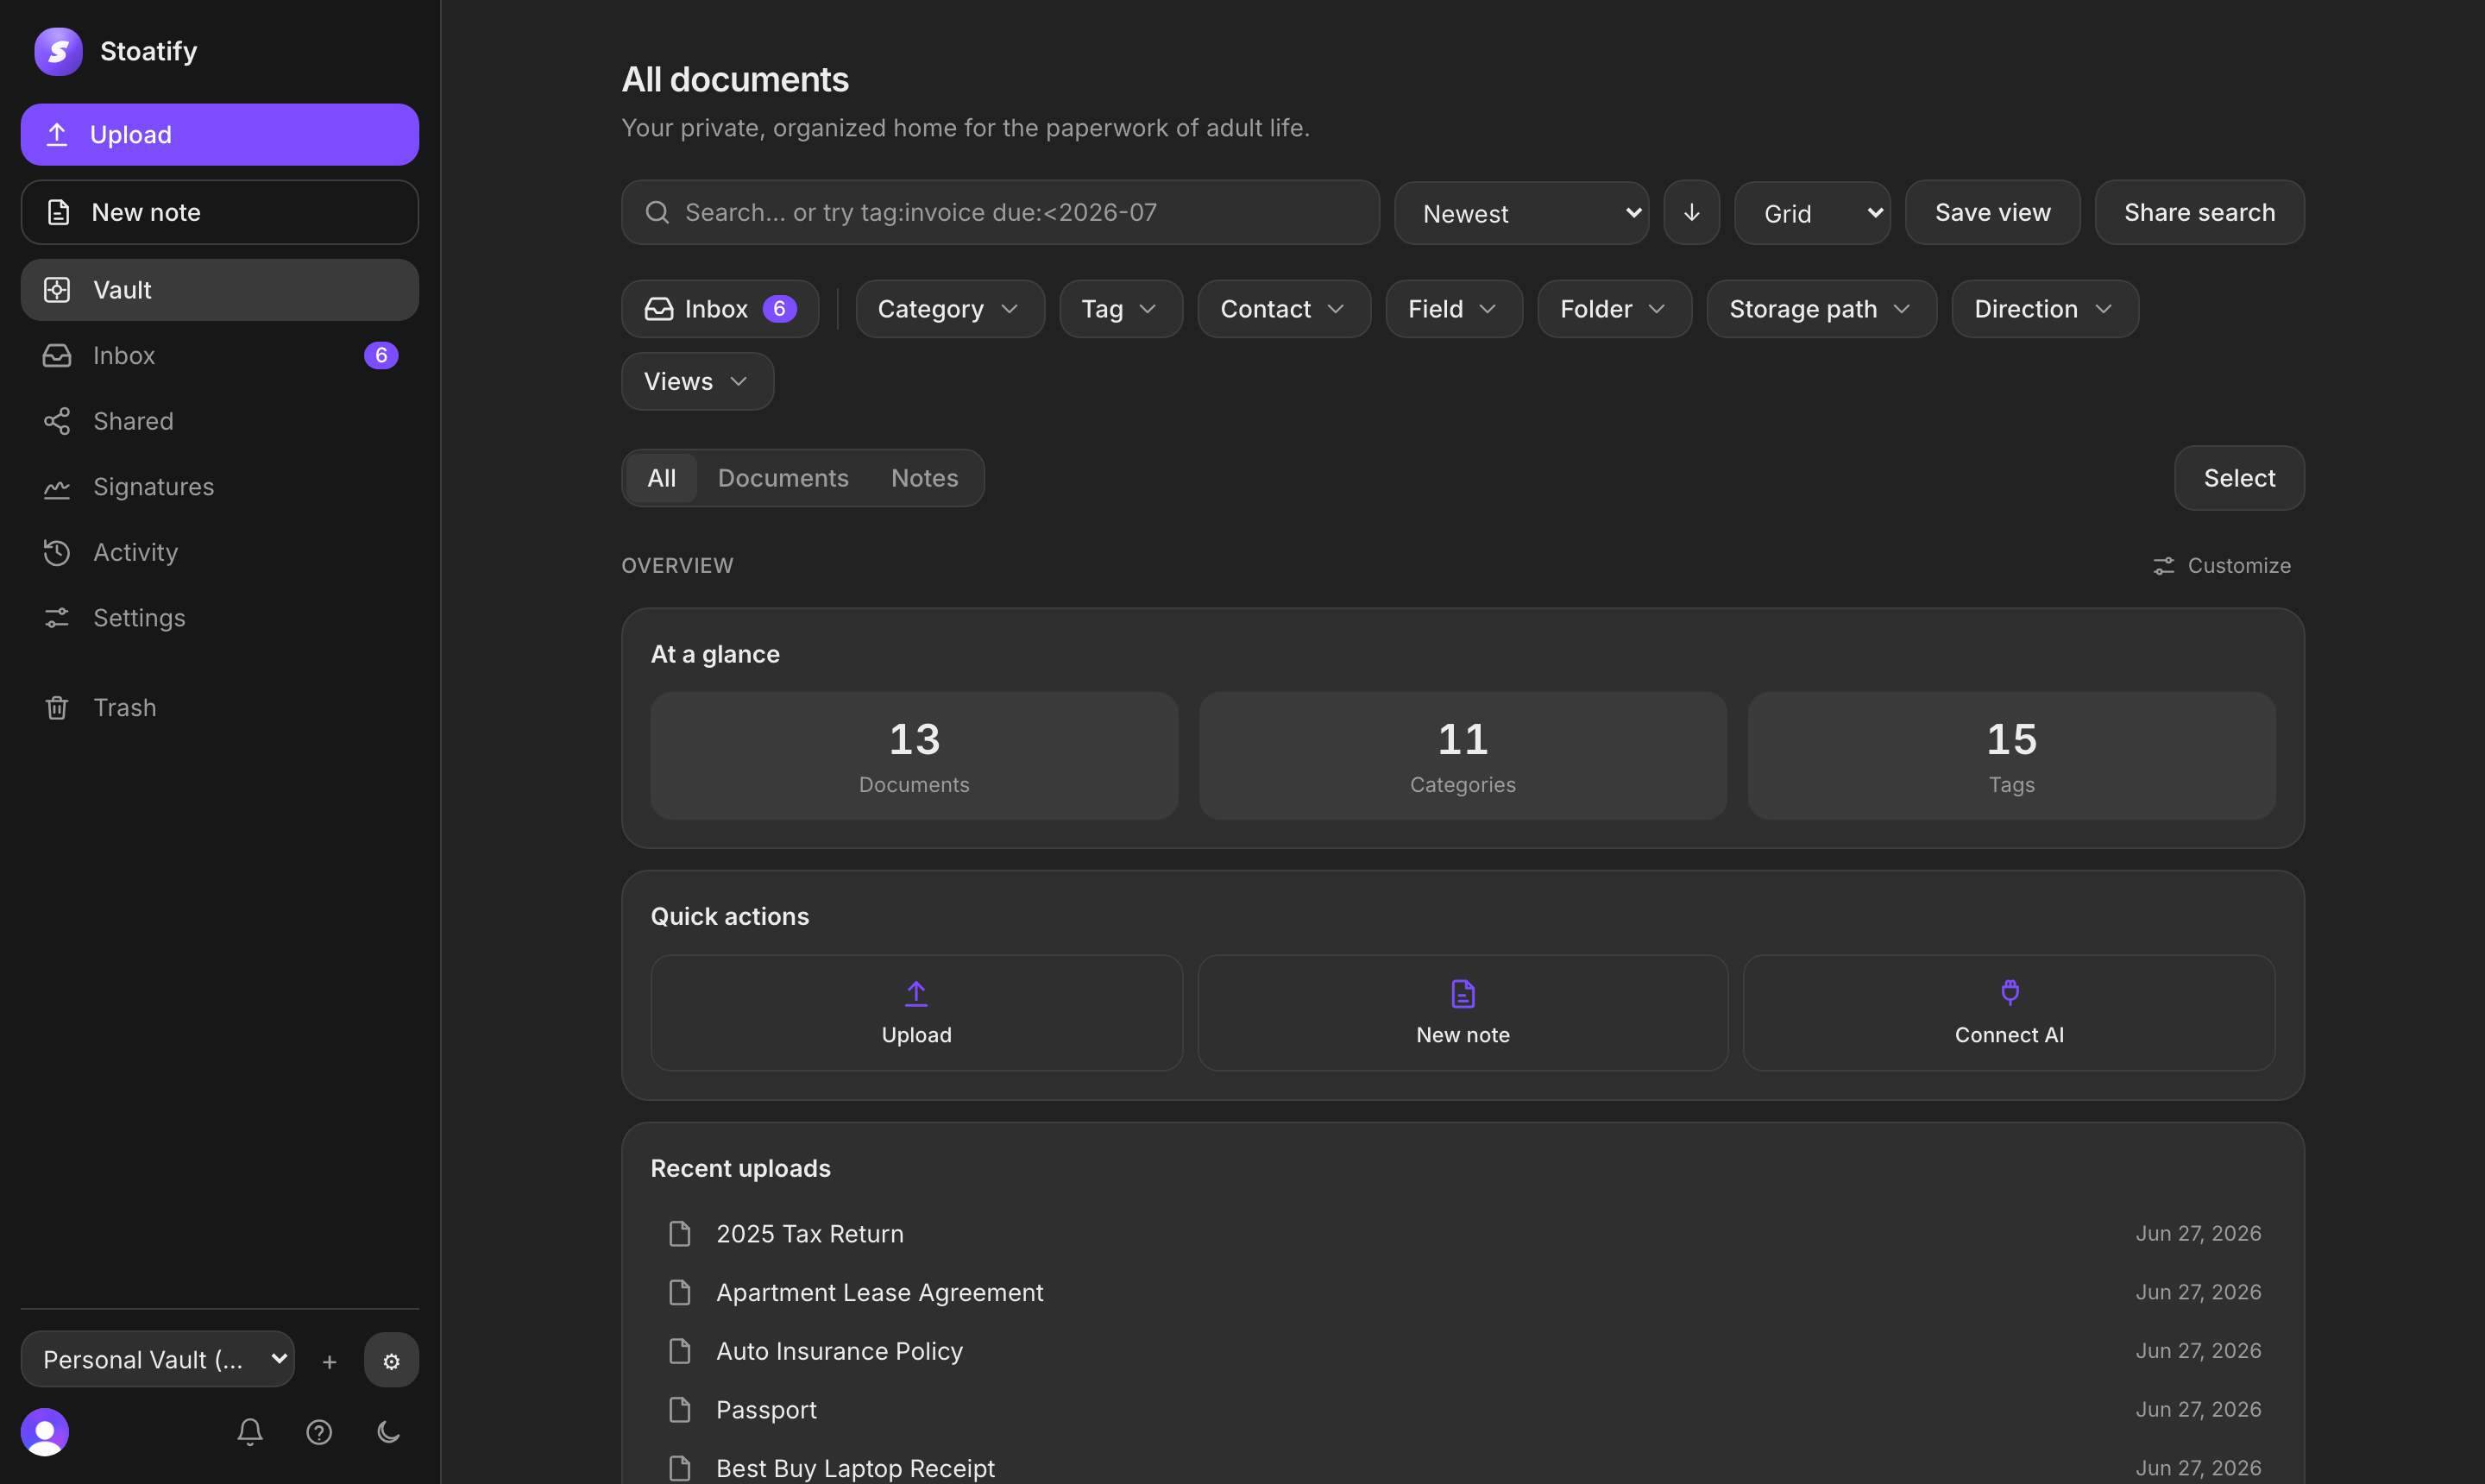
Task: Toggle the Inbox filter chip
Action: pyautogui.click(x=720, y=309)
